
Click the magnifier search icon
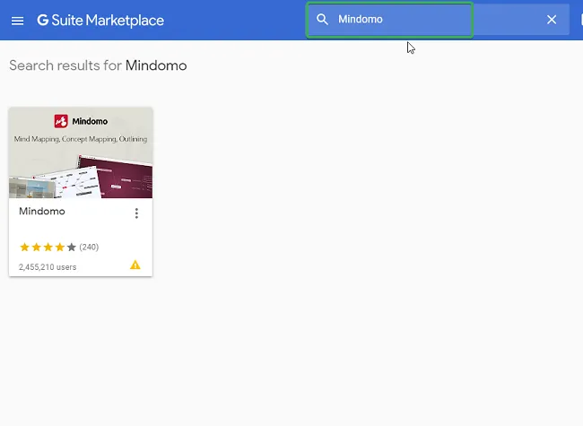coord(322,20)
